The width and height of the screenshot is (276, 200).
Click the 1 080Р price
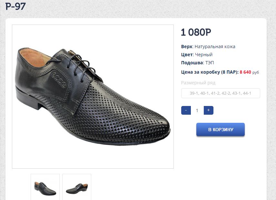tap(196, 32)
